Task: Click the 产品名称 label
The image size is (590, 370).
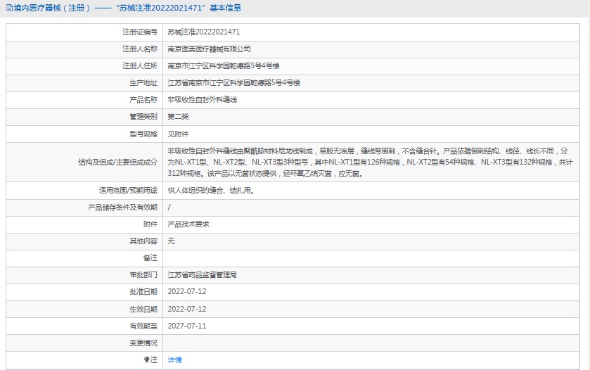Action: pyautogui.click(x=143, y=100)
